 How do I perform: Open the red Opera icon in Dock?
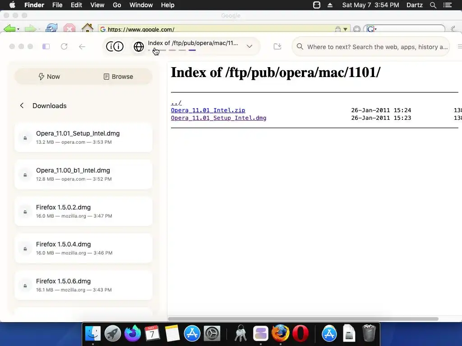tap(300, 333)
